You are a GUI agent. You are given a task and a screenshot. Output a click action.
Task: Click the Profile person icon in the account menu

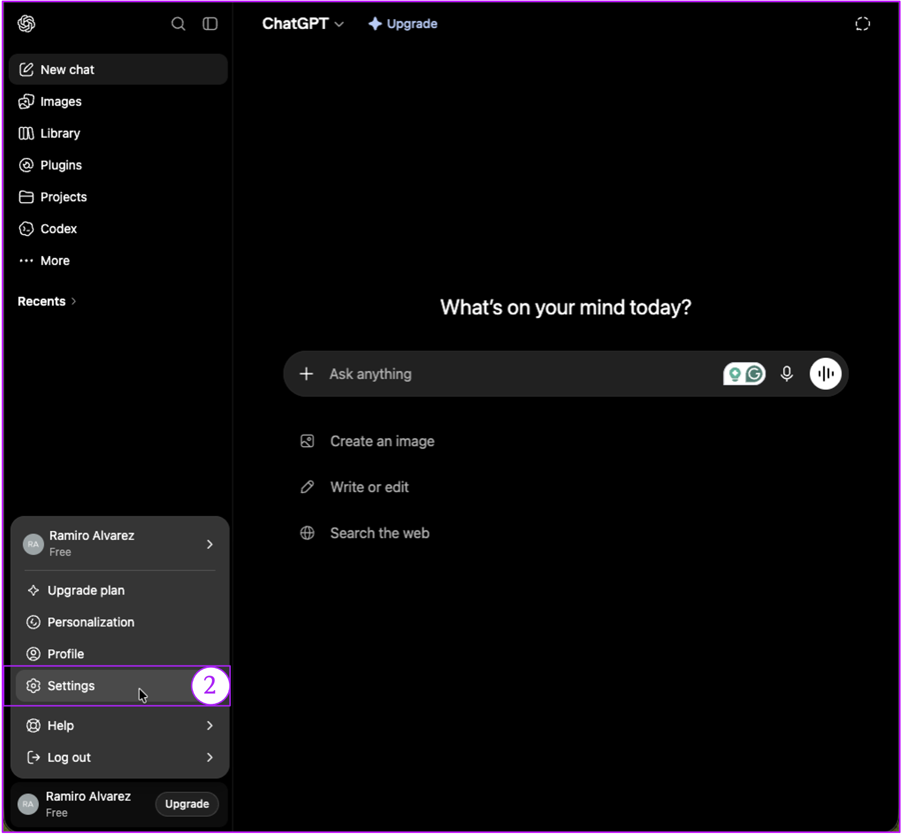click(33, 654)
